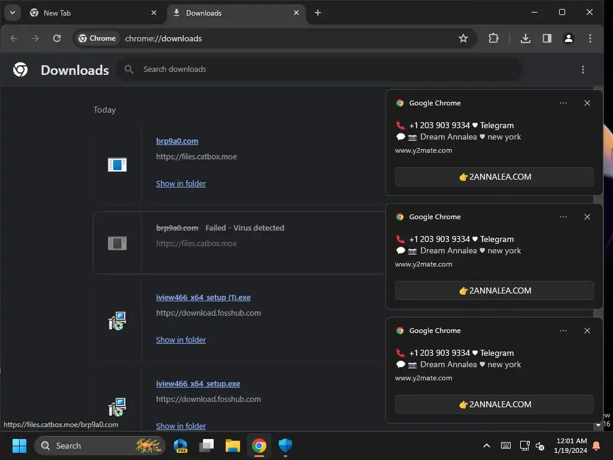613x460 pixels.
Task: Open the brp9a0.com download link
Action: click(177, 141)
